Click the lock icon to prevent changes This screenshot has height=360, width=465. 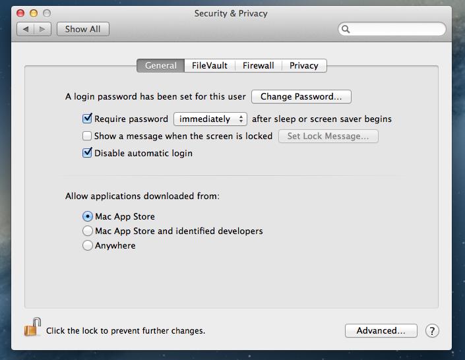(x=32, y=327)
